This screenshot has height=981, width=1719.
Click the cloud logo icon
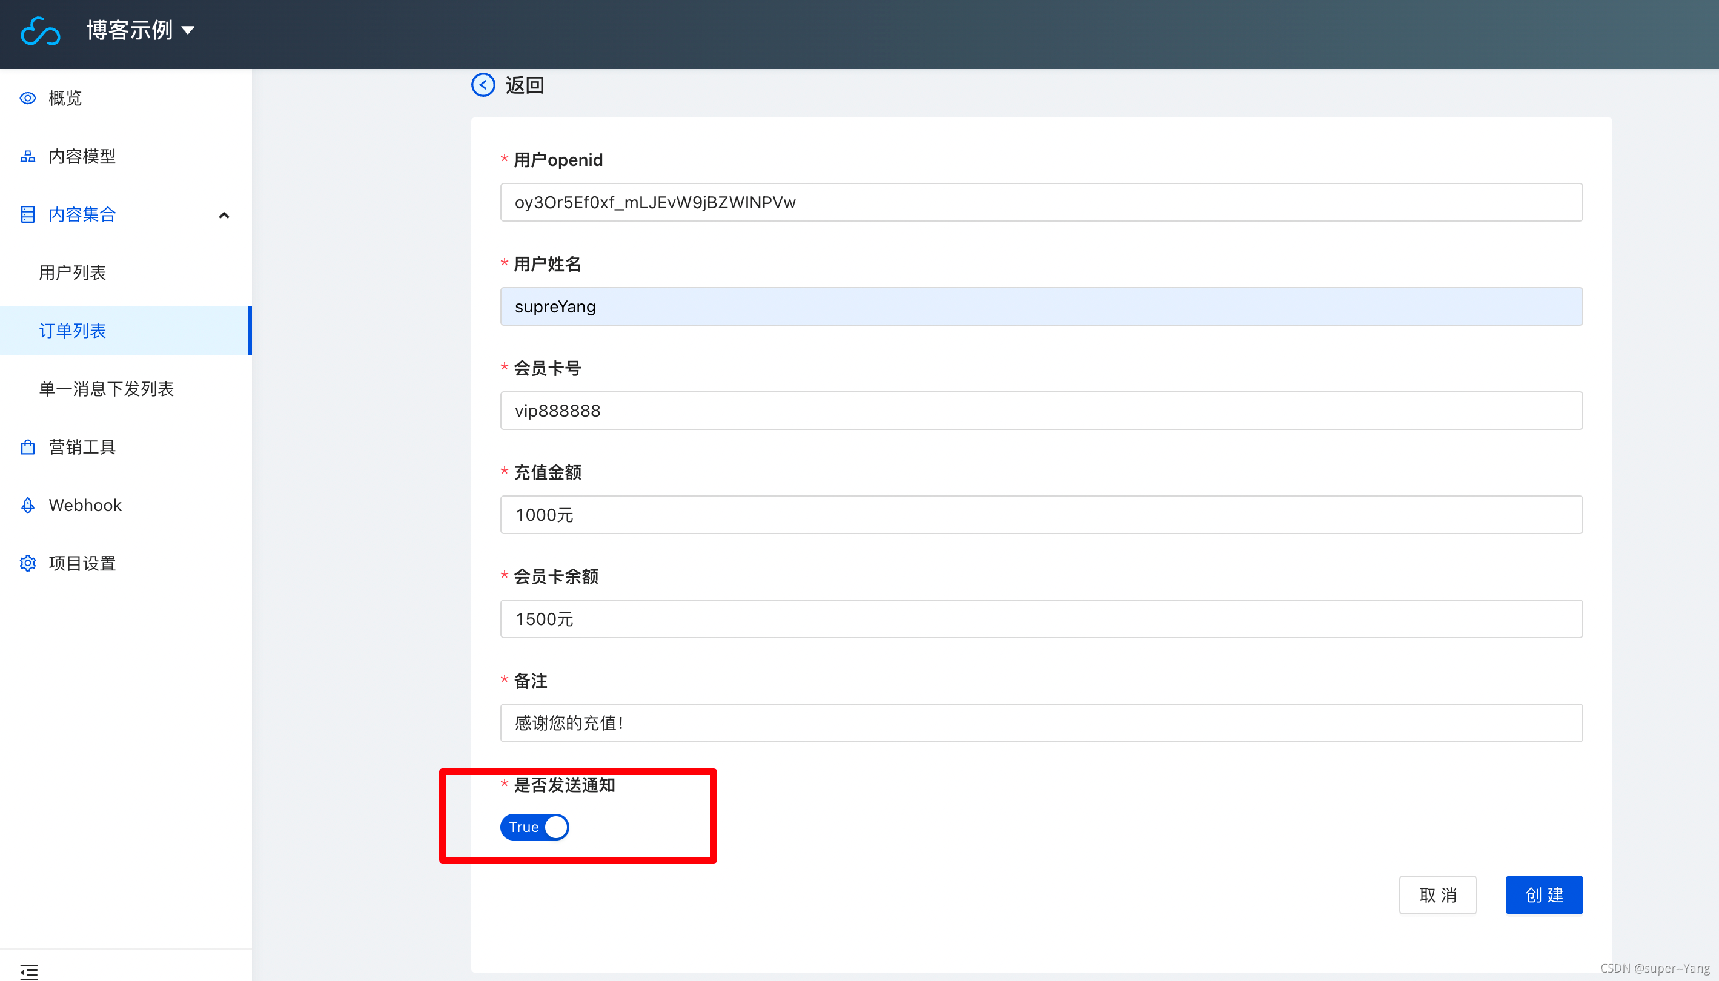[41, 31]
